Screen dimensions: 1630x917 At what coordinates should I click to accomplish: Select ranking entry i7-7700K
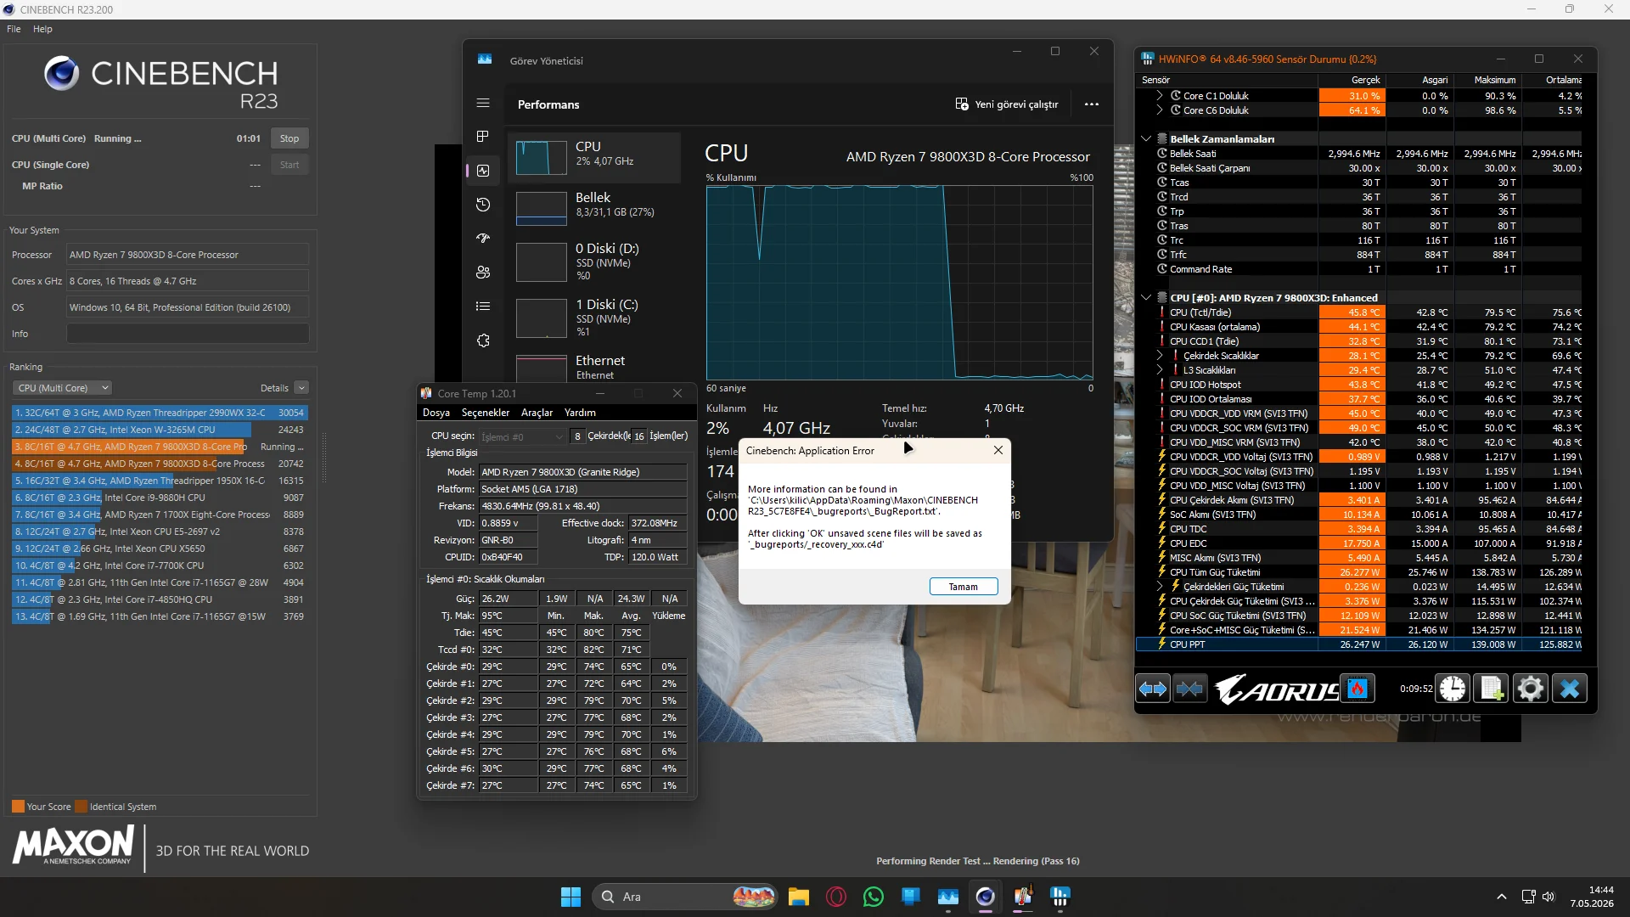(x=159, y=565)
